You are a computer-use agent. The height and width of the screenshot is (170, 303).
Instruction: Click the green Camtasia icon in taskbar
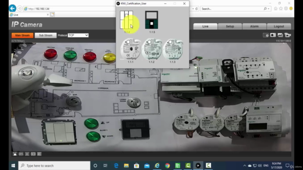click(188, 166)
